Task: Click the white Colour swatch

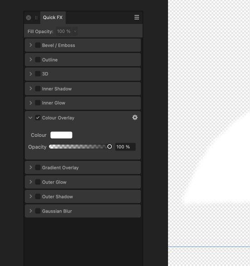Action: pyautogui.click(x=61, y=135)
